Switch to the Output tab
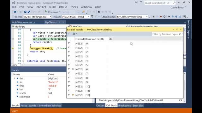 coord(100,105)
